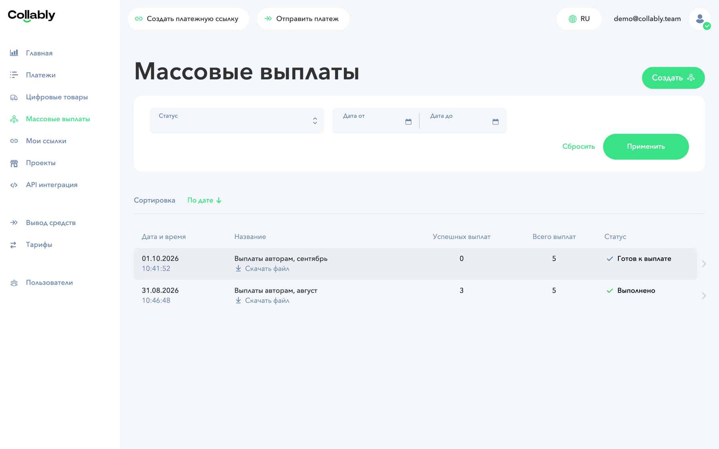Click the chain icon beside Мои ссылки

tap(14, 141)
